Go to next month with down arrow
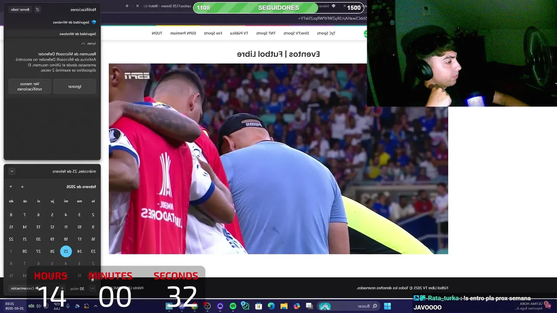Viewport: 557px width, 313px height. (x=11, y=186)
